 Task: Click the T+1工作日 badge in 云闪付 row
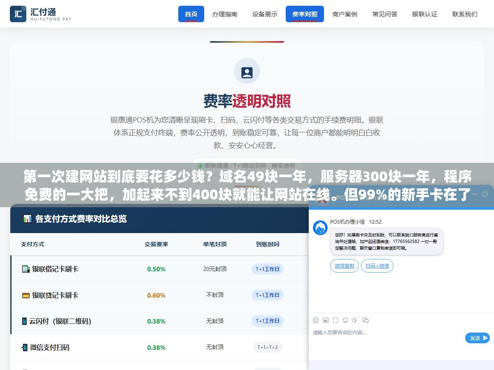tap(268, 321)
